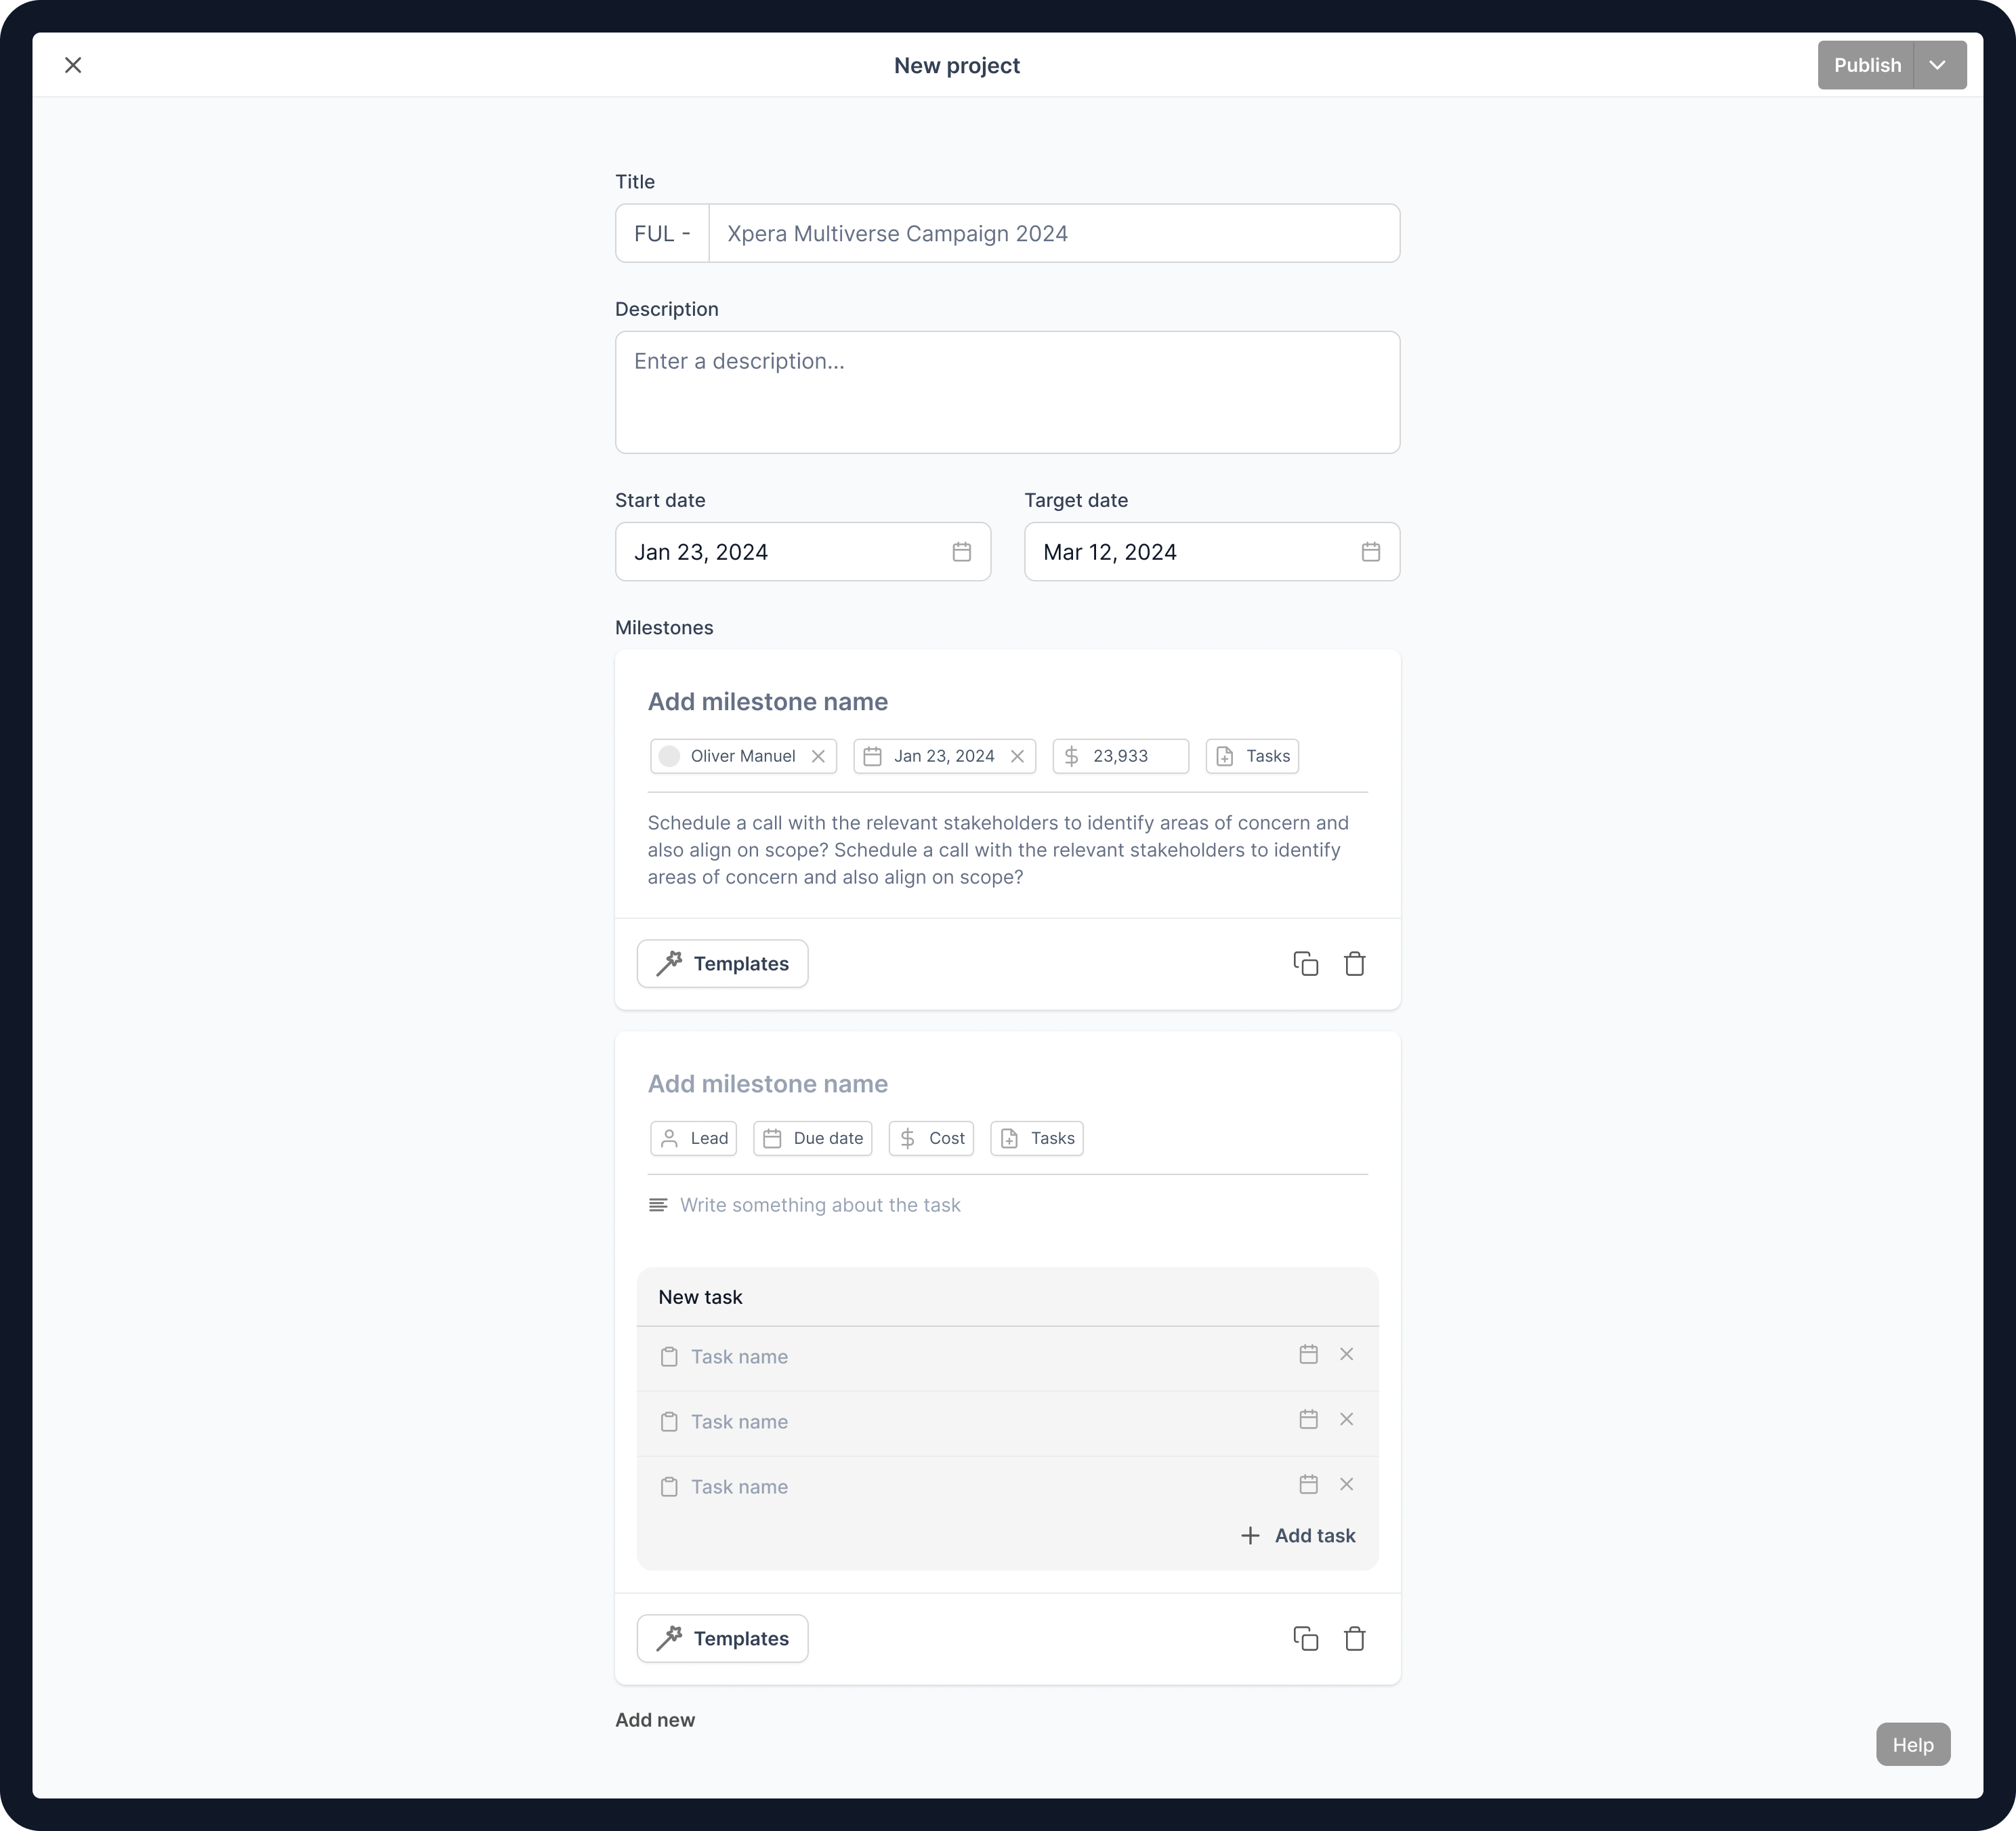Click the FUL - title prefix
The height and width of the screenshot is (1831, 2016).
coord(662,233)
